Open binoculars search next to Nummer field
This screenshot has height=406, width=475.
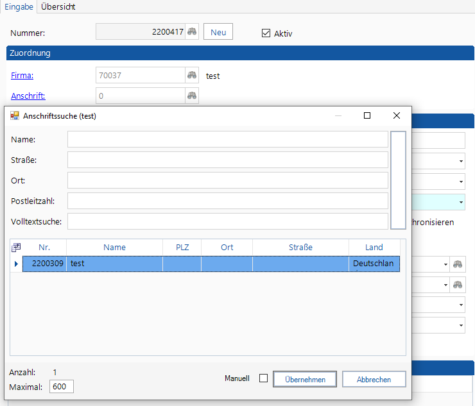(x=192, y=31)
